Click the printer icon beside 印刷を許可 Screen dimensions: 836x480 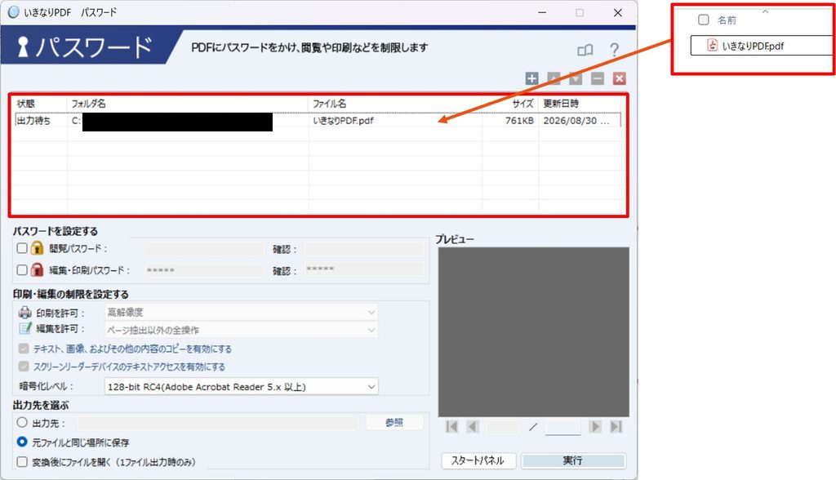(25, 312)
